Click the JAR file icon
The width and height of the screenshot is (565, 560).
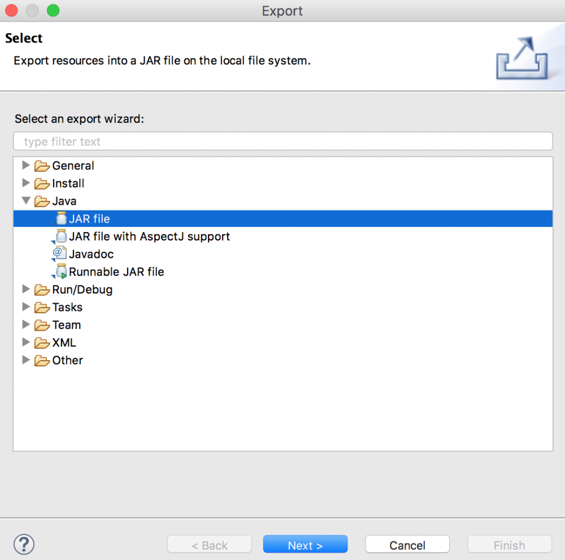pos(60,219)
